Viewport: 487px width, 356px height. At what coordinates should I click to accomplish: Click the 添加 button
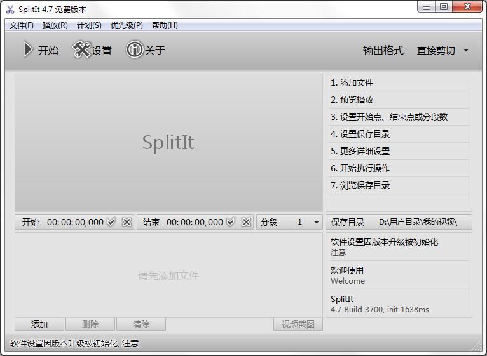point(39,324)
